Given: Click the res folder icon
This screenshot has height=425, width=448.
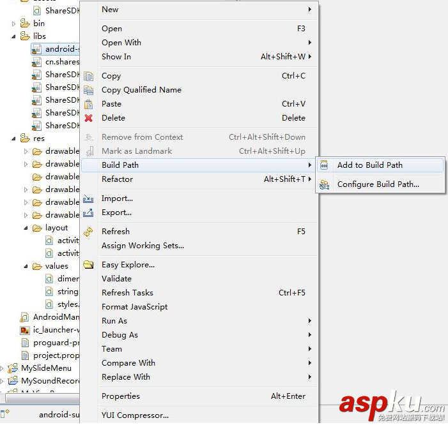Looking at the screenshot, I should coord(25,138).
